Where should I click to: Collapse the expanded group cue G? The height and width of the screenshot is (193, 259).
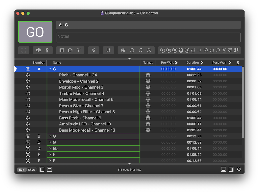click(50, 69)
